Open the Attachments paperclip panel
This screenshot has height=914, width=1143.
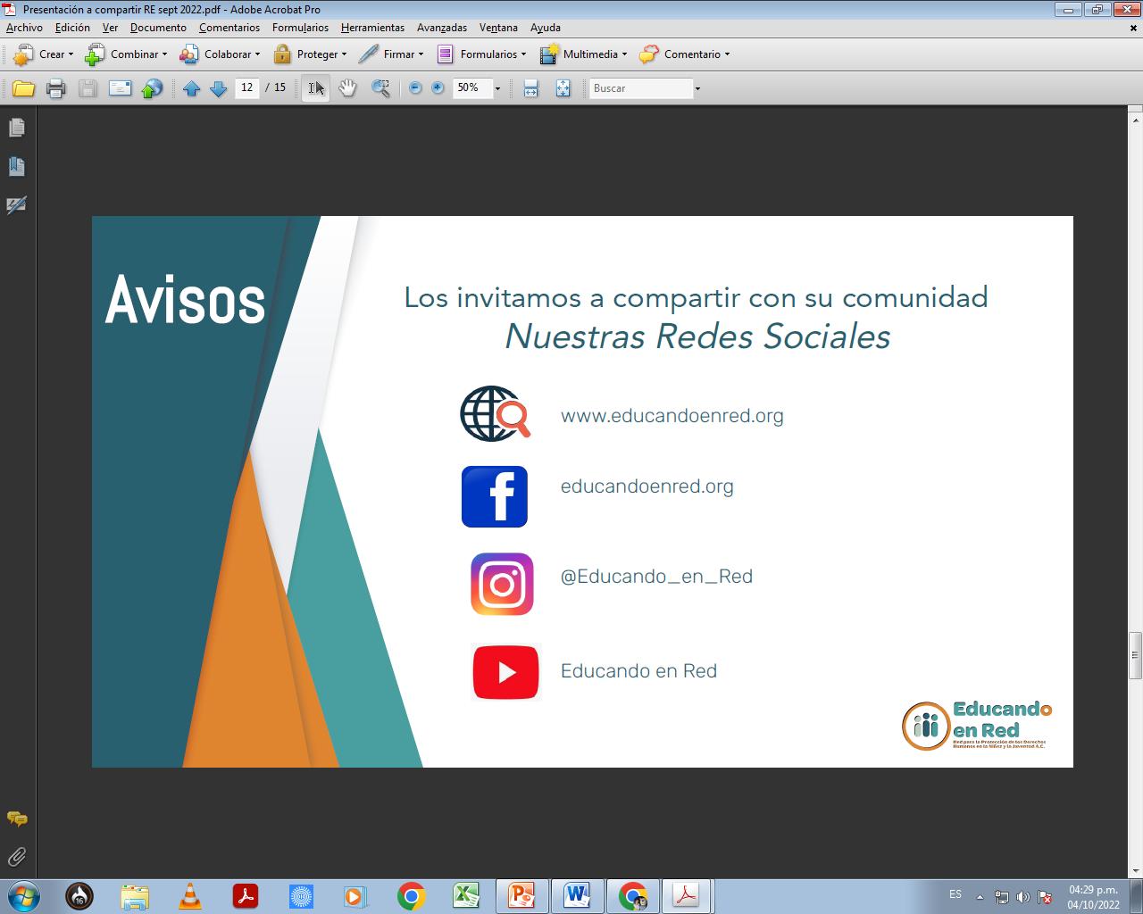(x=16, y=857)
